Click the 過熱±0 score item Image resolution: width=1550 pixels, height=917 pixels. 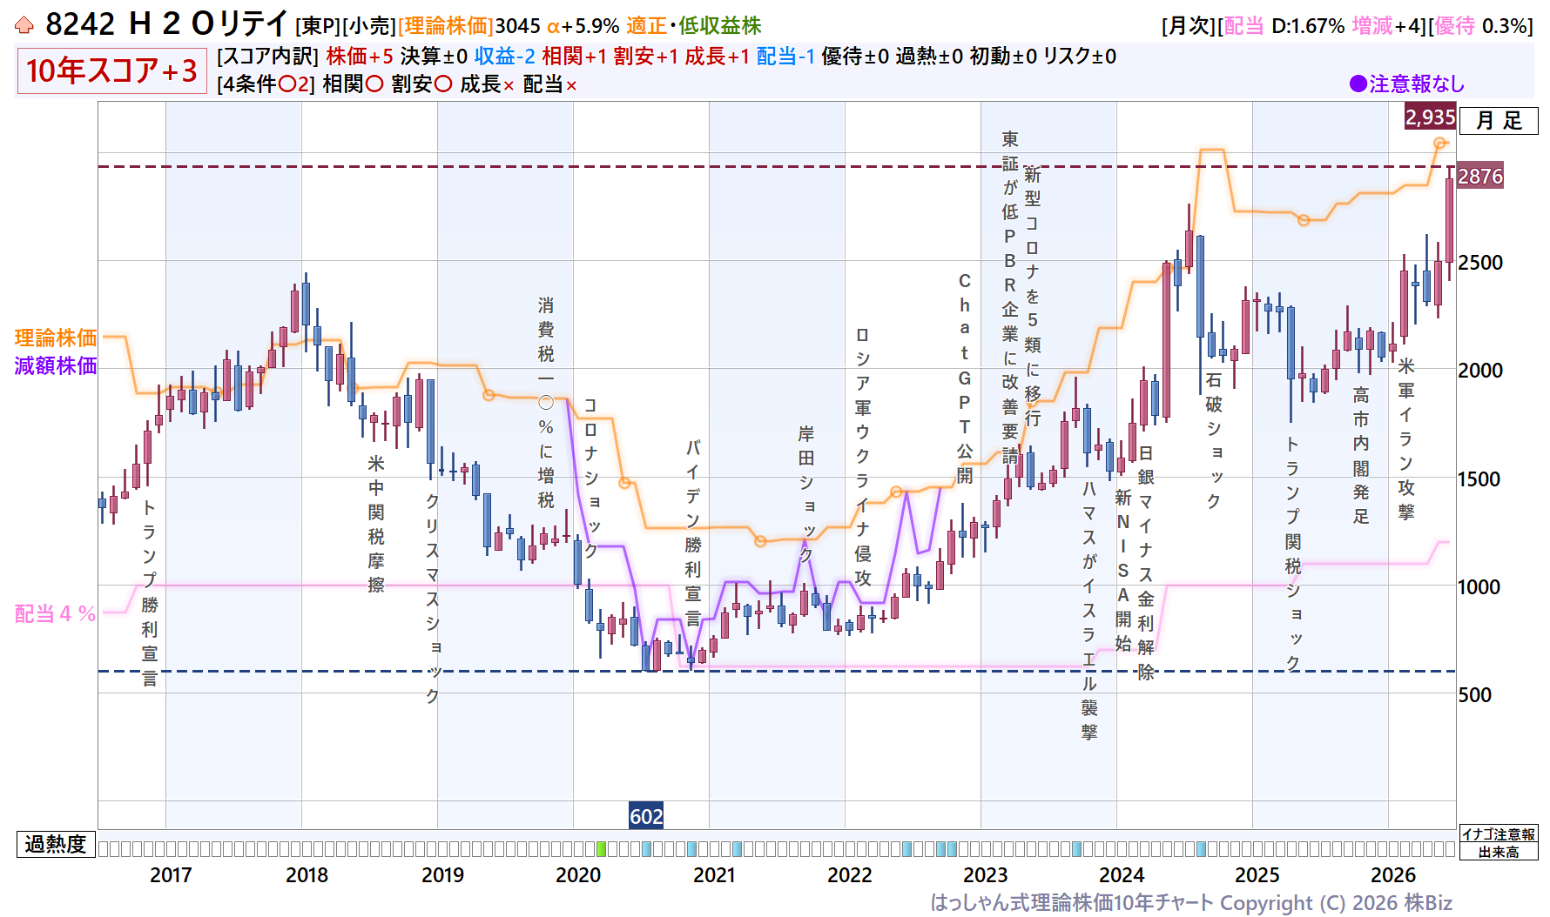coord(929,57)
